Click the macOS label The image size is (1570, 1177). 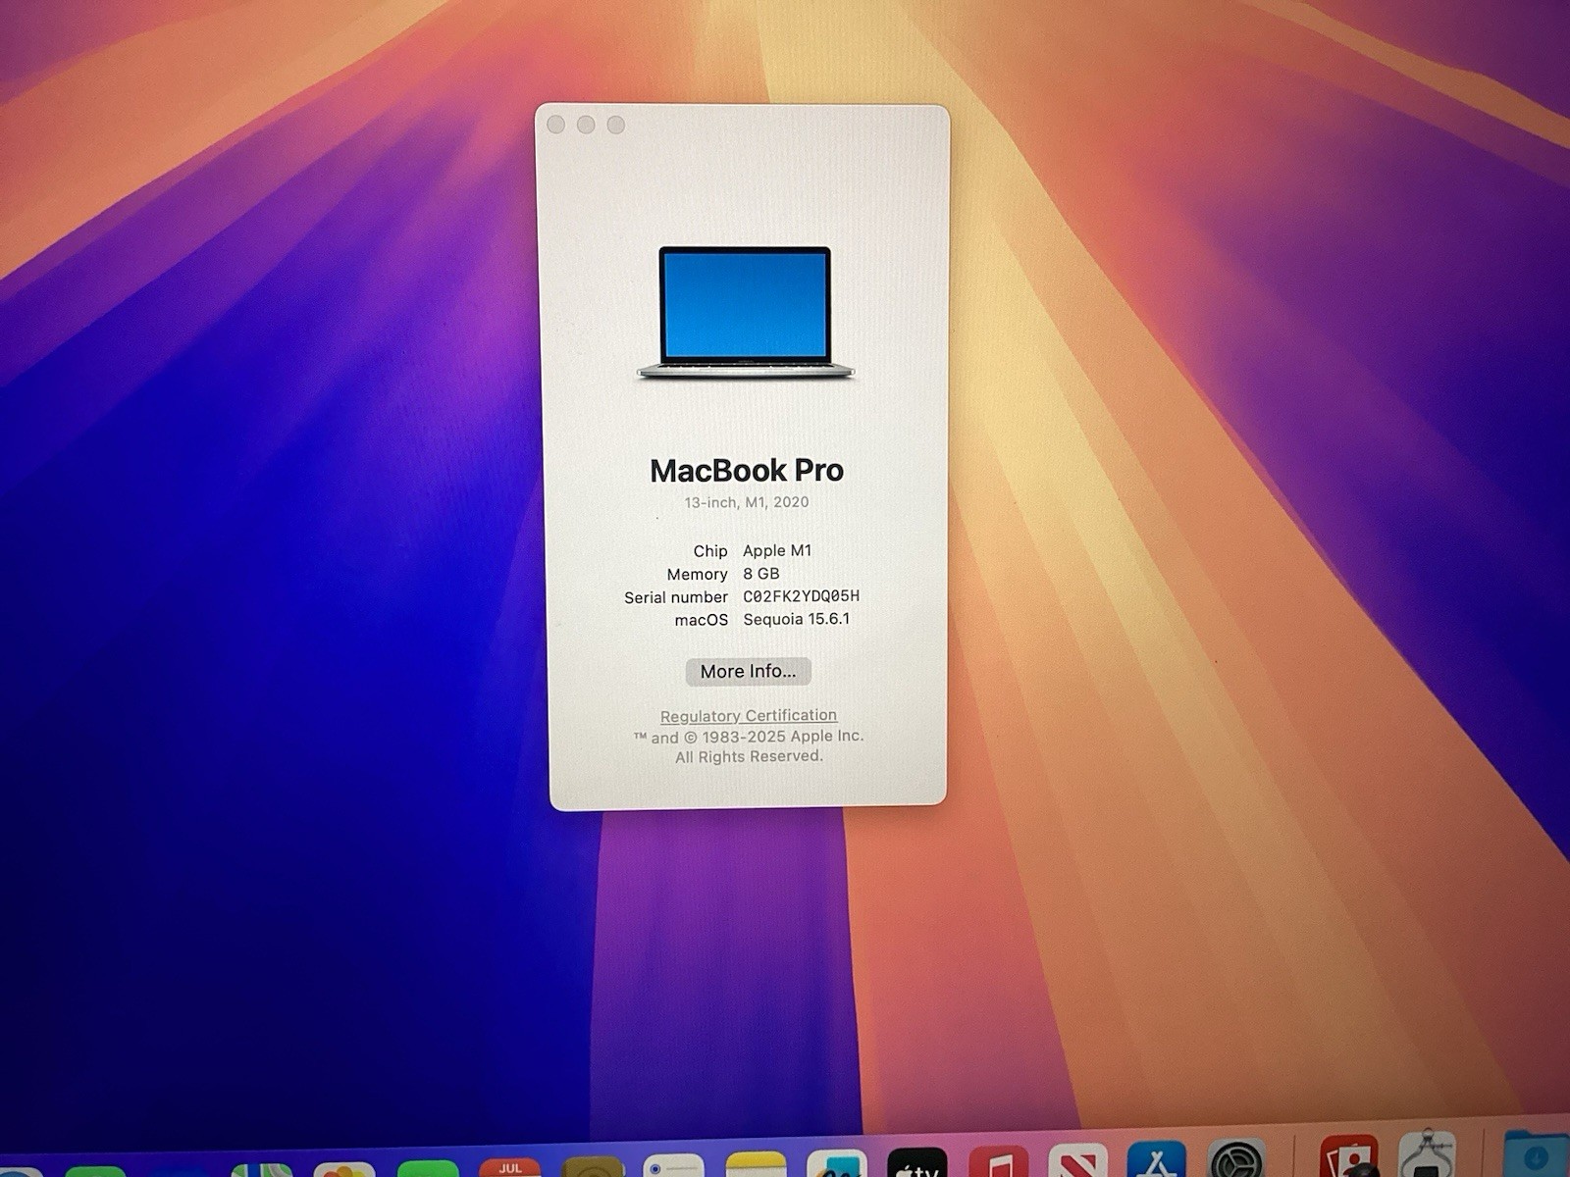point(702,620)
